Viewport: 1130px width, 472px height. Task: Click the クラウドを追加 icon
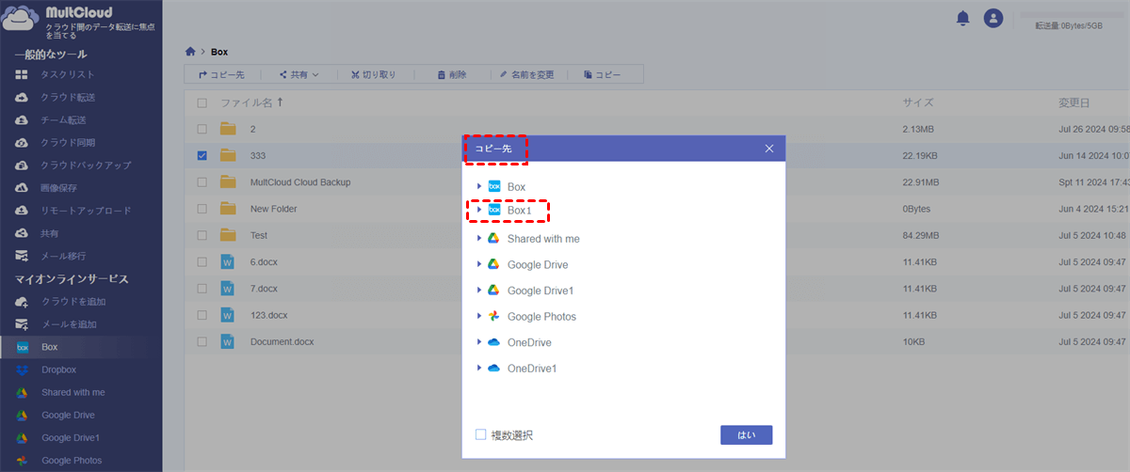[x=22, y=302]
